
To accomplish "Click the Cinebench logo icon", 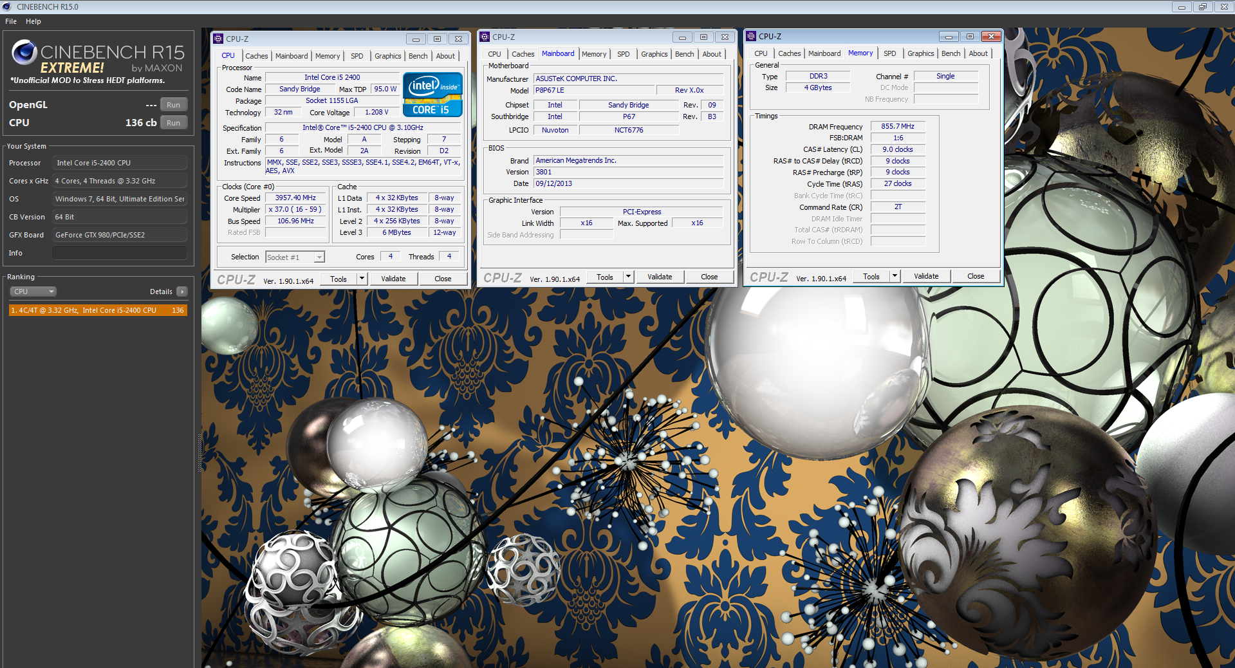I will coord(24,53).
